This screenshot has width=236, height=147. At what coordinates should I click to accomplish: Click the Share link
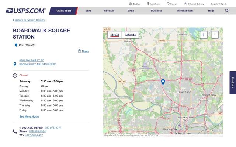[x=86, y=51]
